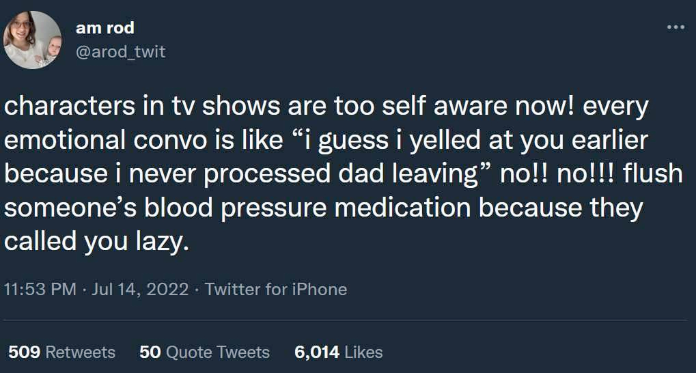The height and width of the screenshot is (373, 696).
Task: Show who liked via Likes label
Action: (363, 352)
